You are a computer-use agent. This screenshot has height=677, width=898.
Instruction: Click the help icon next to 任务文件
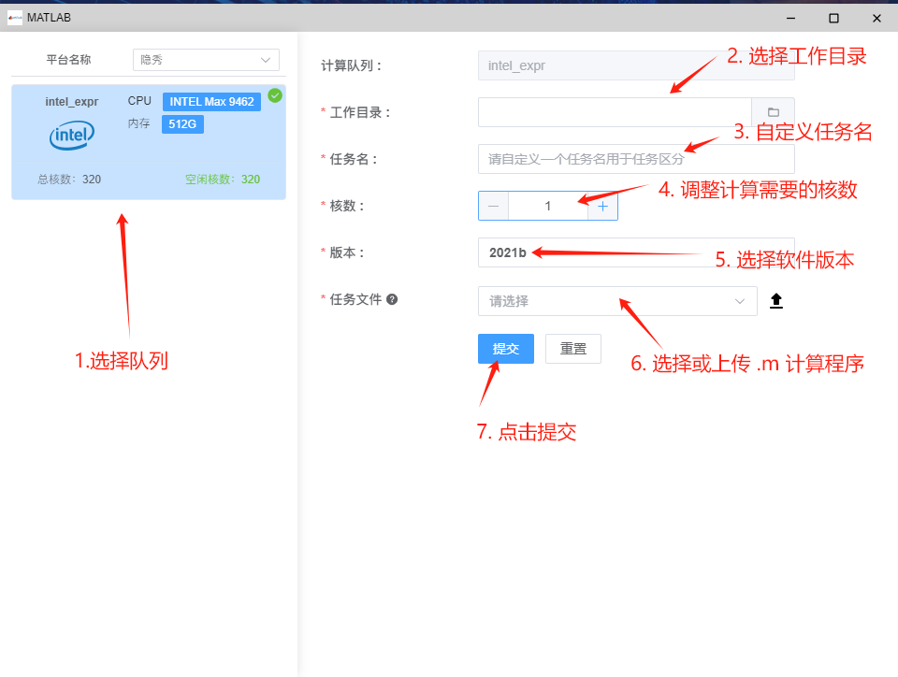pos(391,299)
